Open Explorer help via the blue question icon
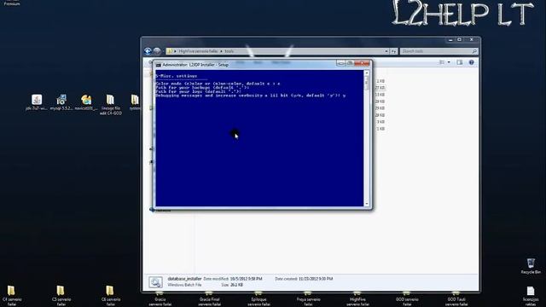 tap(471, 62)
